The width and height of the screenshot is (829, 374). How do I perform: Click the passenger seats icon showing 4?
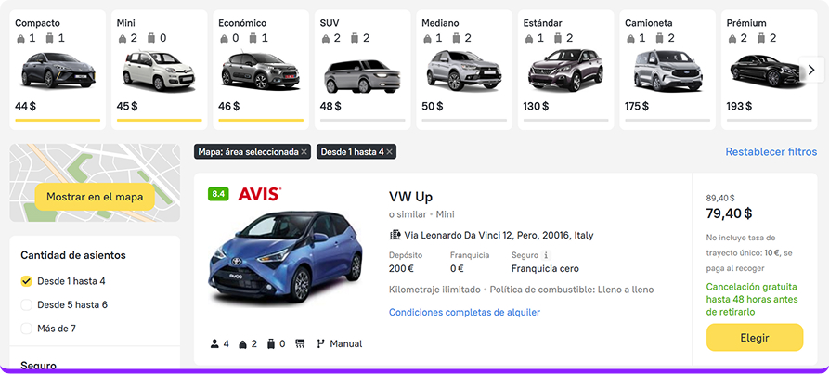215,343
